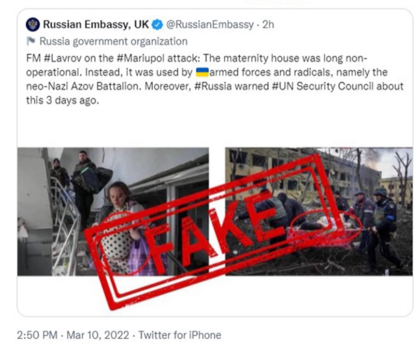Open the @RussianEmbassy handle
This screenshot has width=415, height=350.
tap(210, 24)
